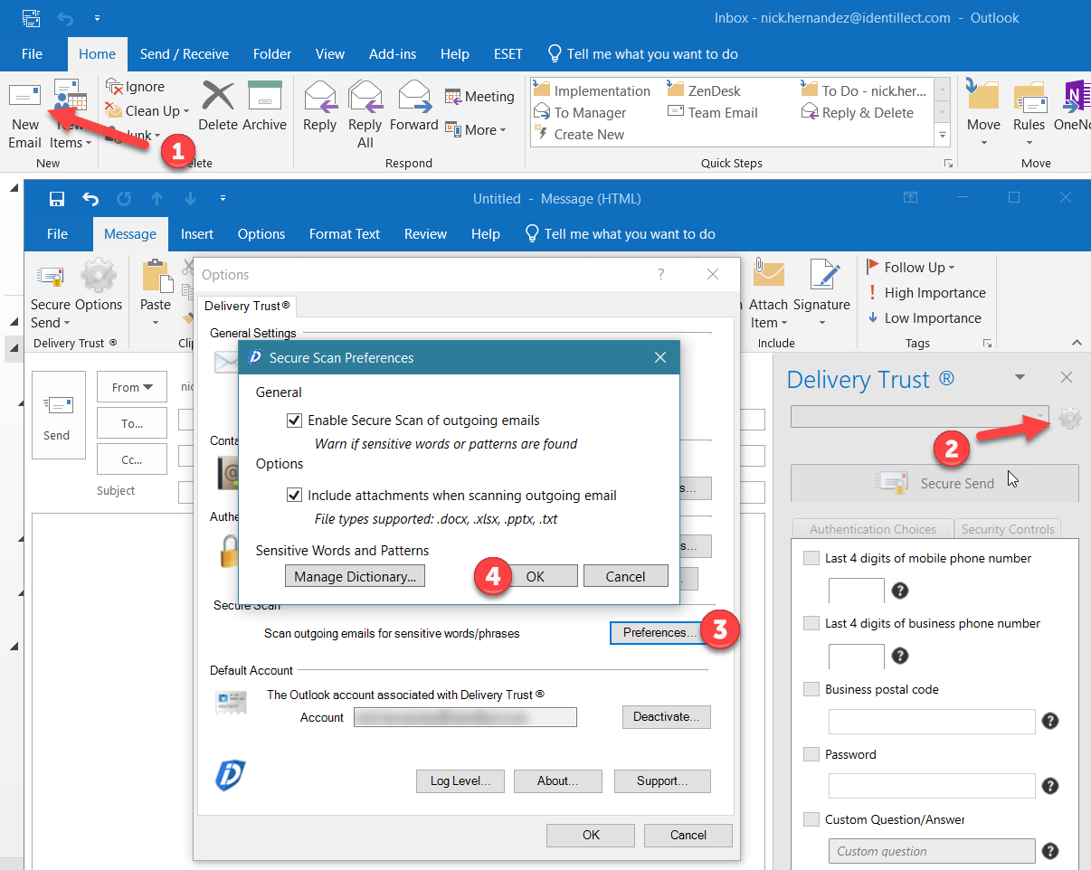Toggle Enable Secure Scan of outgoing emails
Viewport: 1091px width, 870px height.
[294, 421]
